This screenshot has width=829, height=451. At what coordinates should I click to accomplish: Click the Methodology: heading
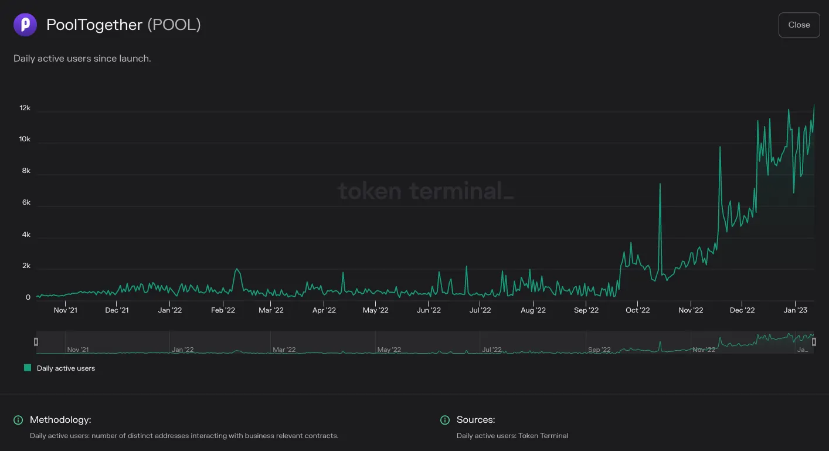[x=60, y=420]
